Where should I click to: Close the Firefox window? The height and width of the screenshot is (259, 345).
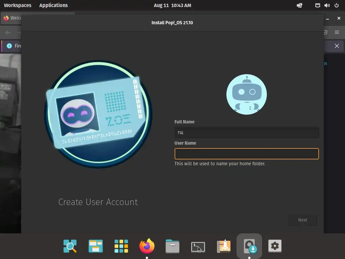click(x=339, y=18)
